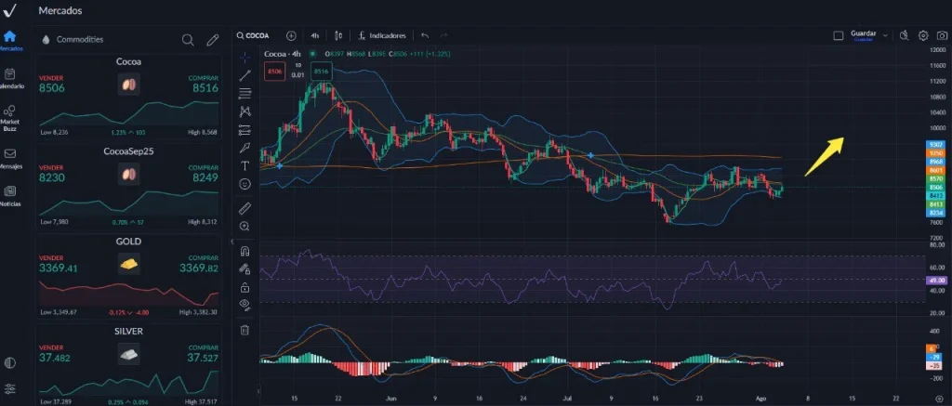Toggle lock all drawings padlock icon
Image resolution: width=952 pixels, height=406 pixels.
coord(245,287)
